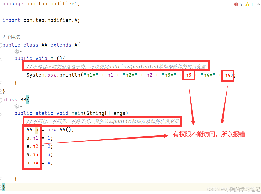
Task: Click the 'main' method name
Action: [77, 113]
